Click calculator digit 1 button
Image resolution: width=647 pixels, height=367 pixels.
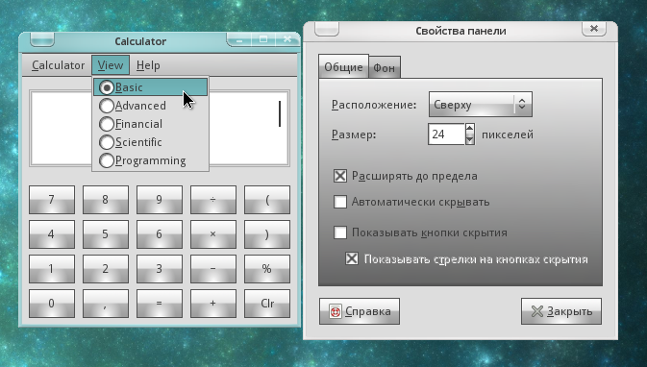point(52,269)
